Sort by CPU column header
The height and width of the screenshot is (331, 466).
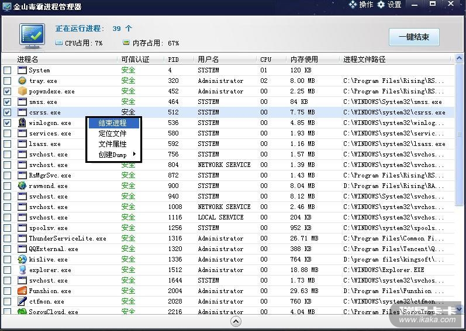point(265,60)
